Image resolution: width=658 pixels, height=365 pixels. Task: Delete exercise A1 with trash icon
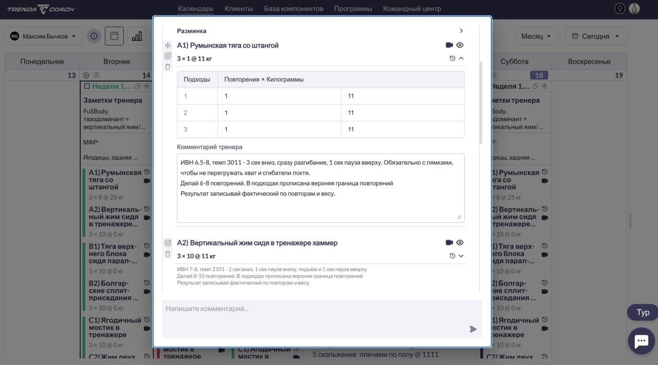tap(168, 67)
